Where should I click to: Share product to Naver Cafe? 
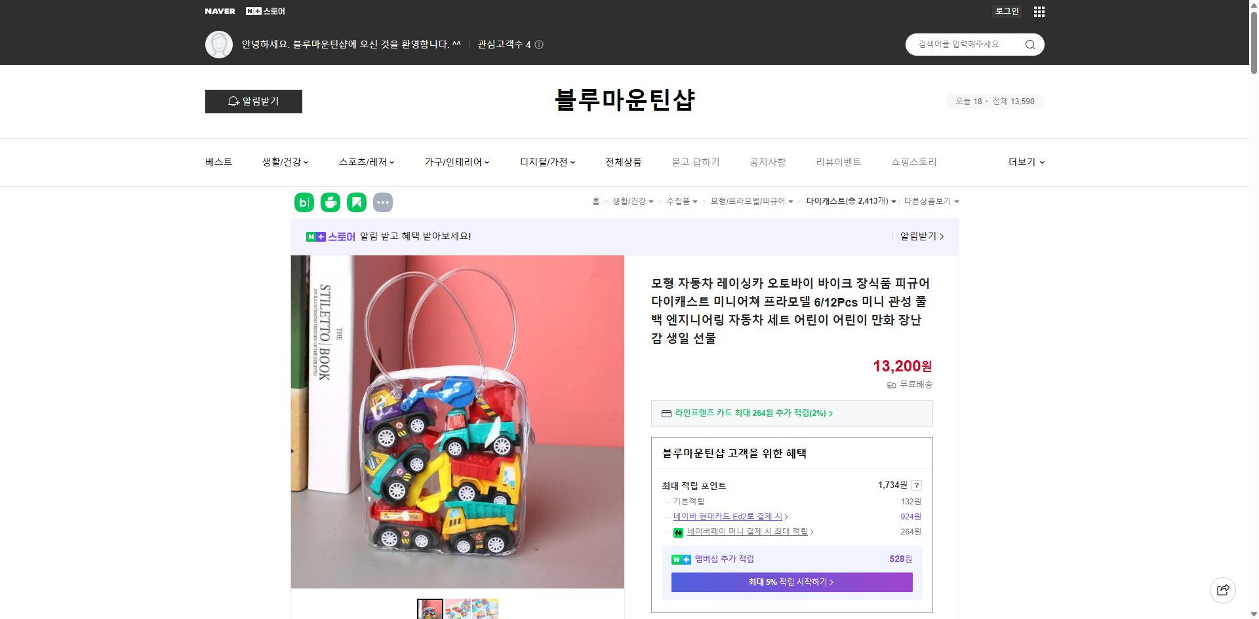click(x=330, y=202)
